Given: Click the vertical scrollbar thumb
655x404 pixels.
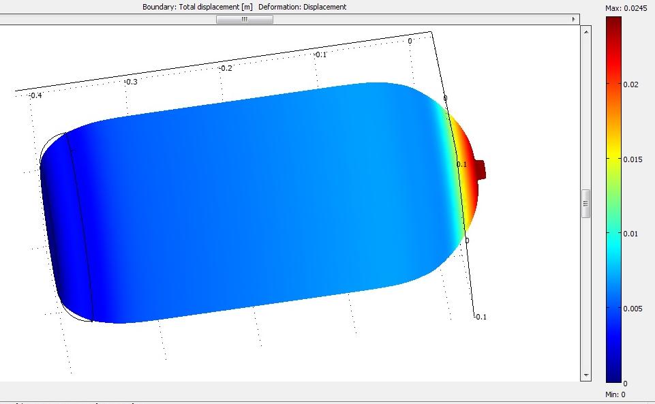Looking at the screenshot, I should 586,204.
